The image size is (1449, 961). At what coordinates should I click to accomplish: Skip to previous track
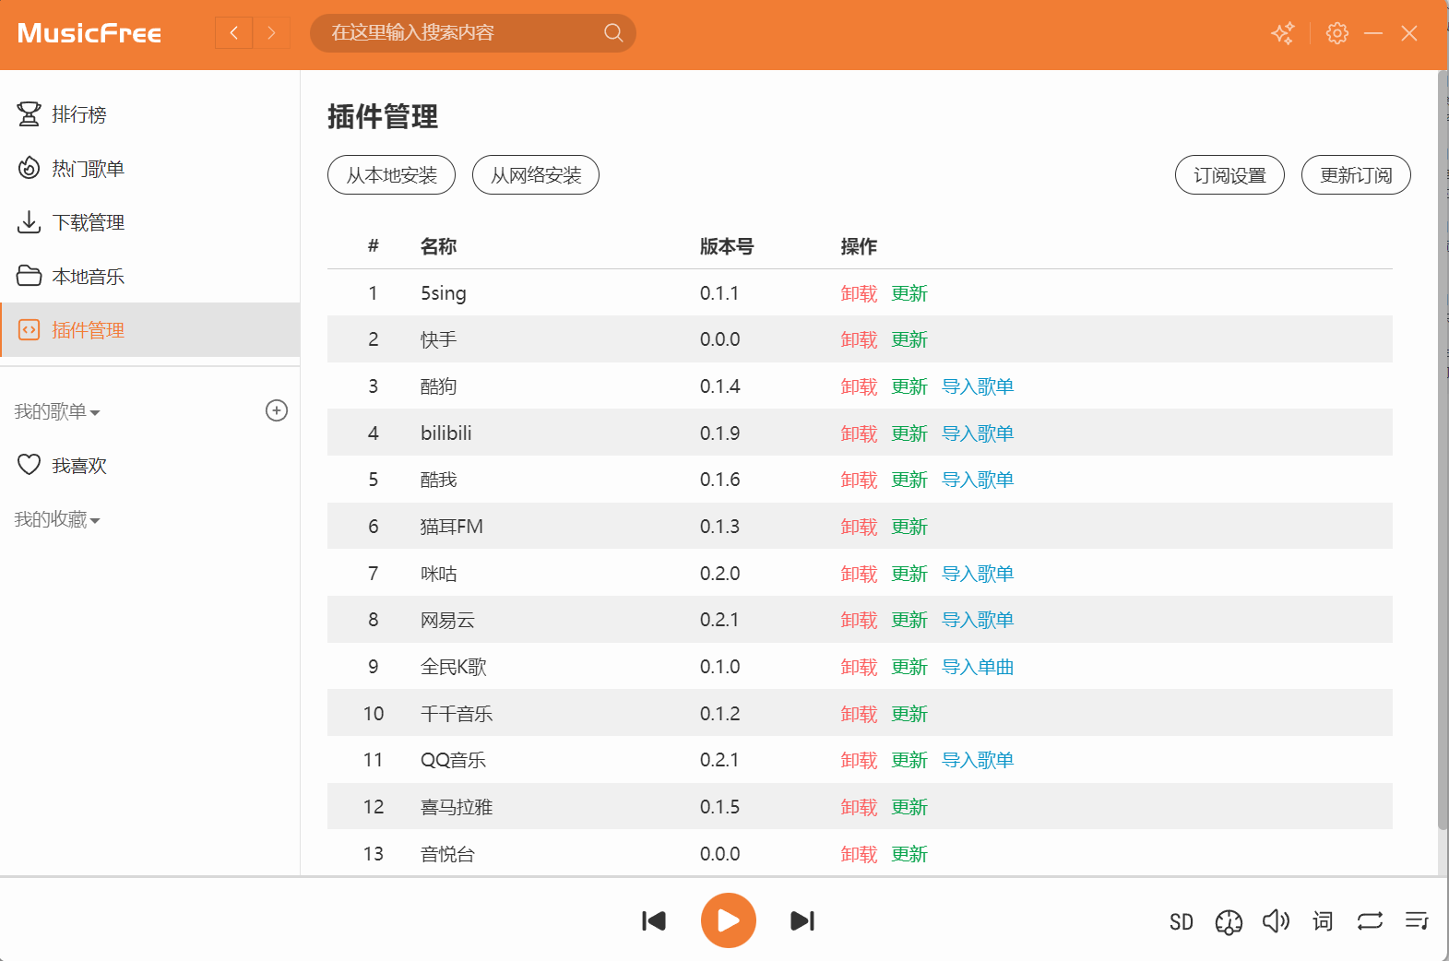654,920
